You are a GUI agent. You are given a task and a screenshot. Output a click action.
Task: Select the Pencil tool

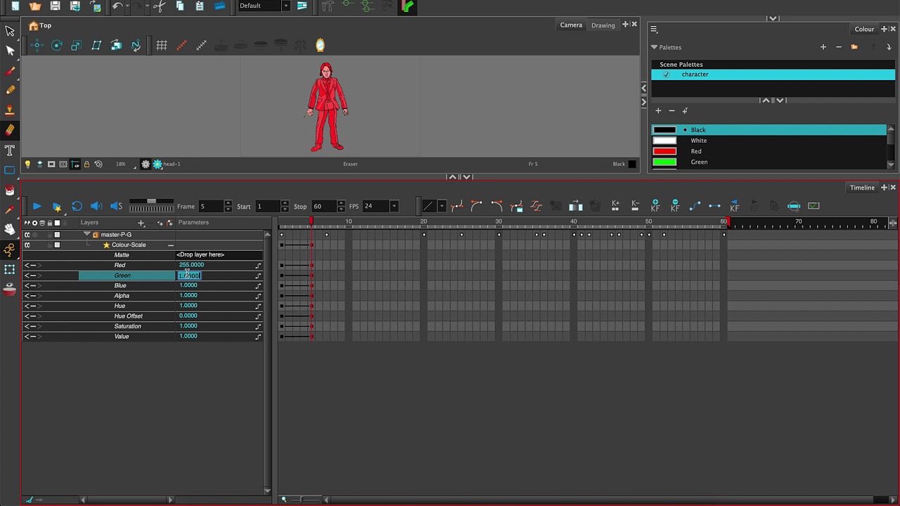pyautogui.click(x=10, y=90)
